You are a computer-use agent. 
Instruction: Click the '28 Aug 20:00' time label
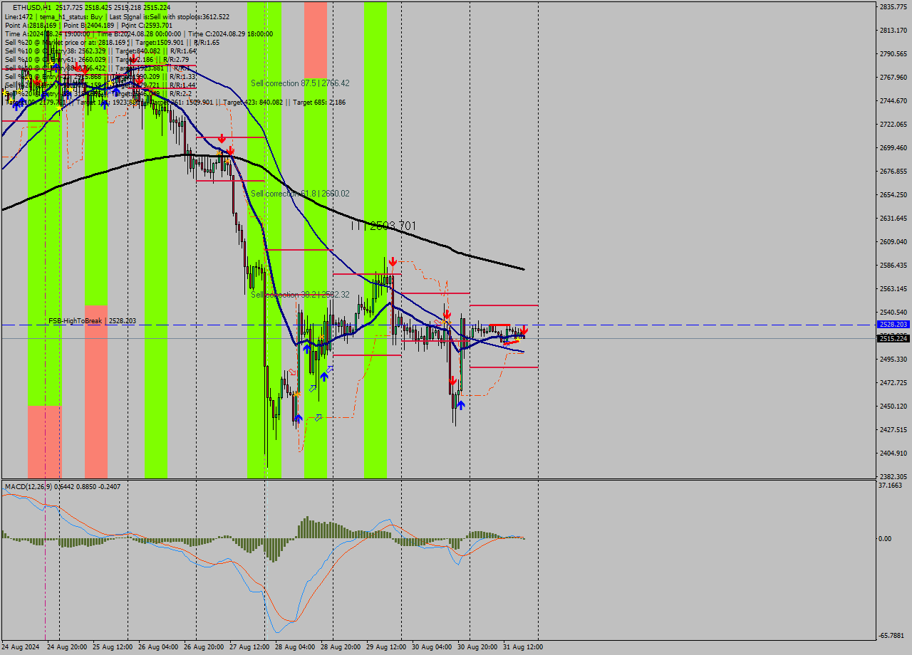341,647
